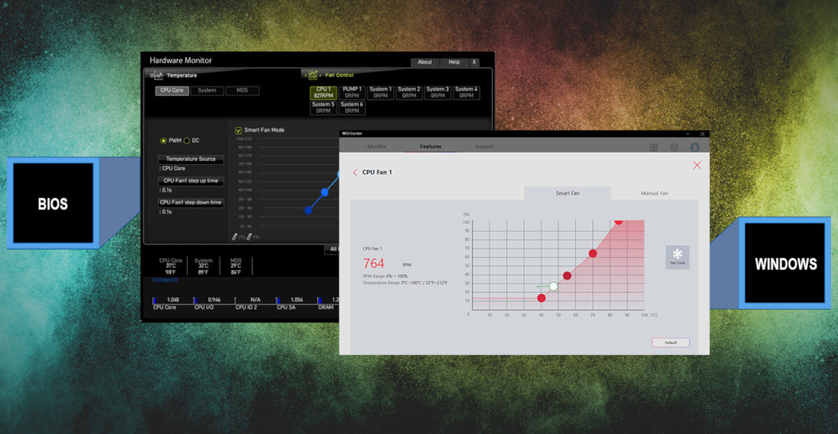Select the PUMP 1 fan button
Image resolution: width=838 pixels, height=434 pixels.
click(x=352, y=93)
